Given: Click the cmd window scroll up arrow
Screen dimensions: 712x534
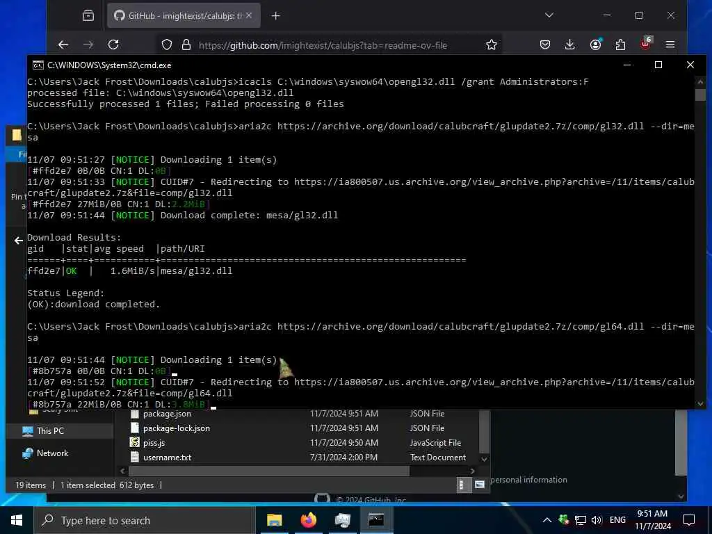Looking at the screenshot, I should point(699,82).
